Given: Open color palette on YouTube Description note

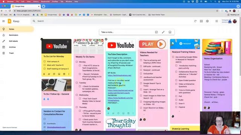Looking at the screenshot, I should 118,113.
